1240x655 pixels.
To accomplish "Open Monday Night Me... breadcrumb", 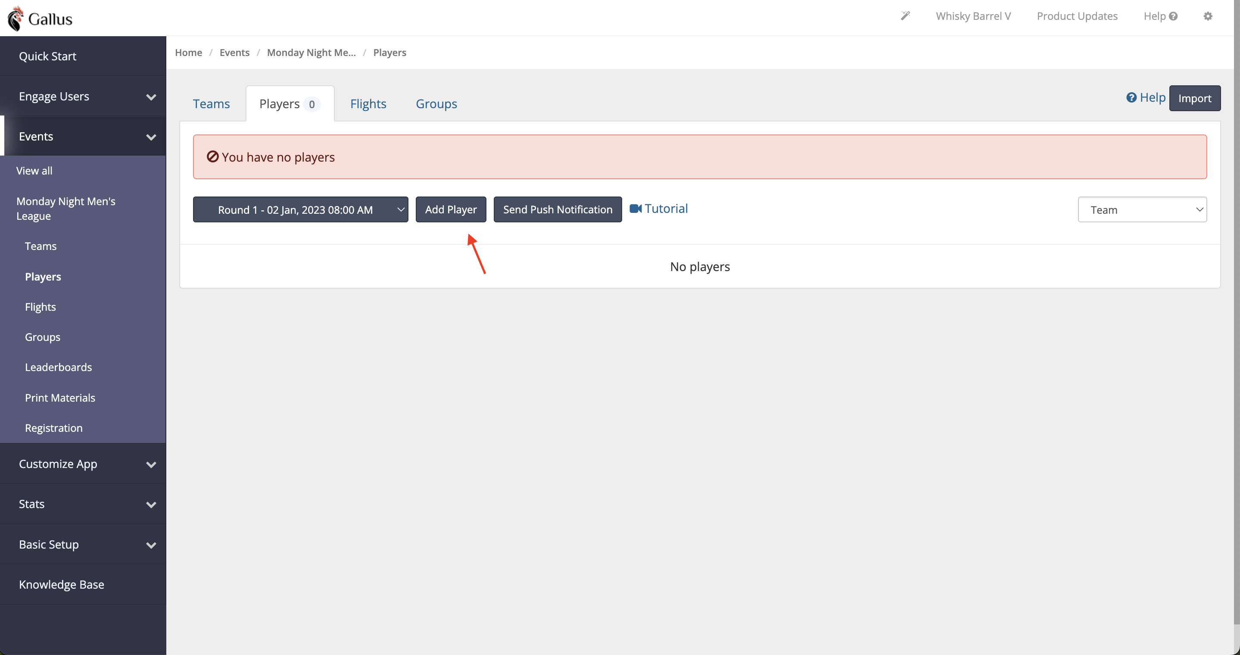I will pos(311,53).
